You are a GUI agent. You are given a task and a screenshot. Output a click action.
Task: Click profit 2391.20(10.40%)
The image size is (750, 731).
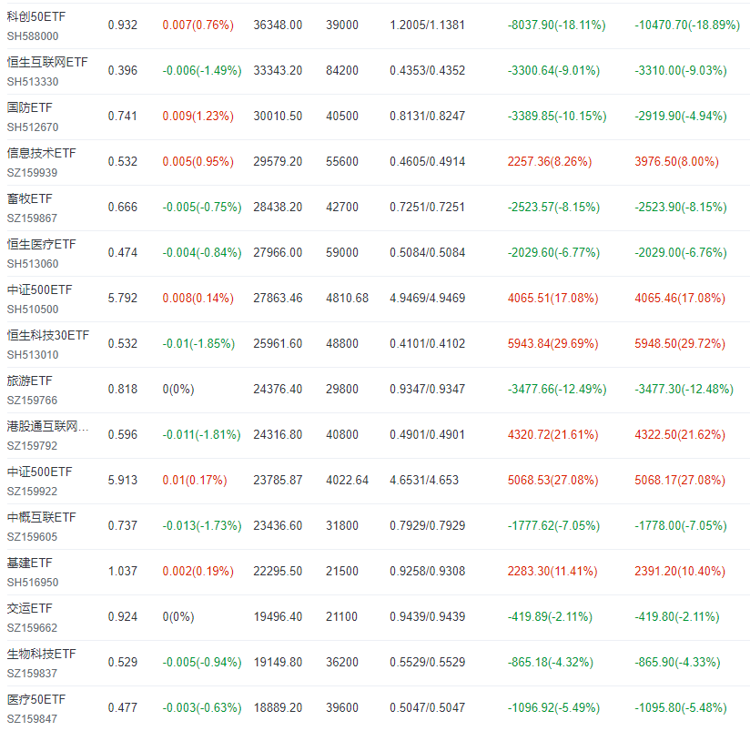(x=680, y=571)
